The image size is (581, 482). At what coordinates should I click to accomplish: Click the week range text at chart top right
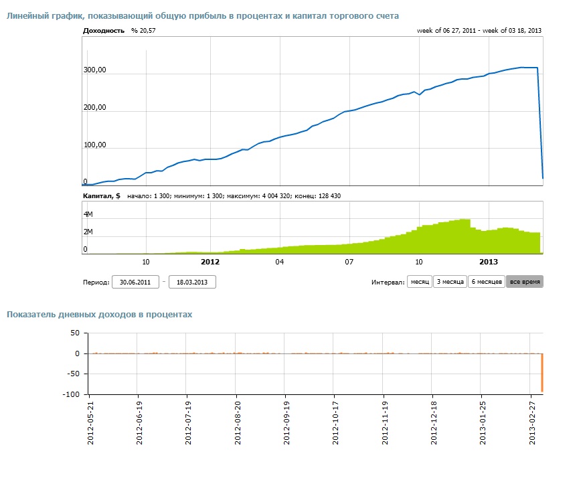point(479,31)
